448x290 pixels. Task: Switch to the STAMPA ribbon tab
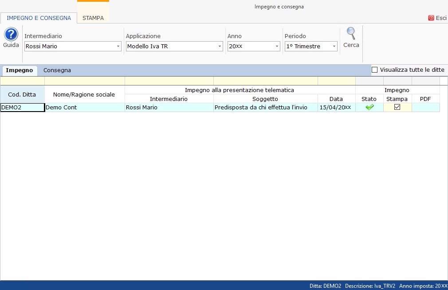(93, 18)
